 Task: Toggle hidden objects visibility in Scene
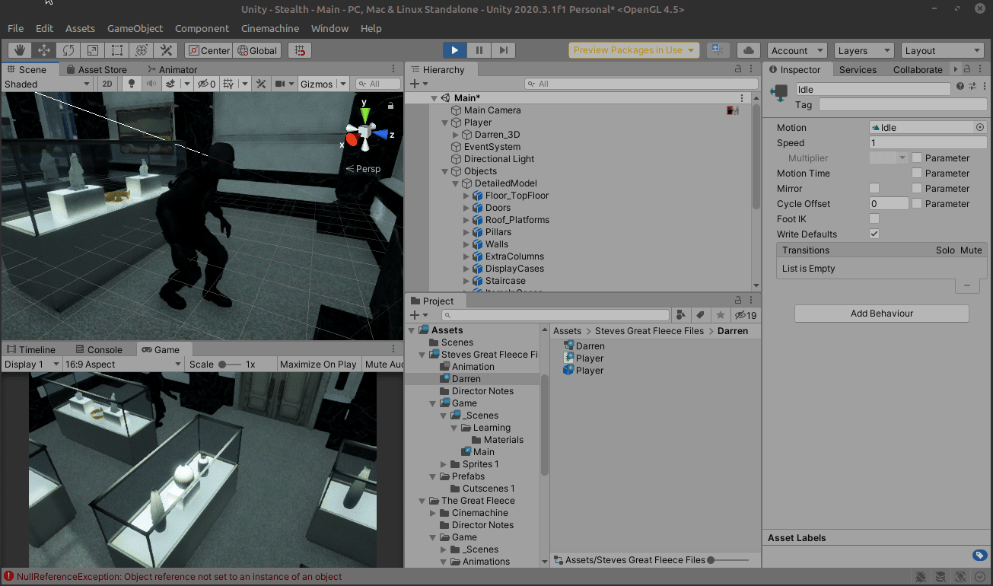click(x=205, y=84)
